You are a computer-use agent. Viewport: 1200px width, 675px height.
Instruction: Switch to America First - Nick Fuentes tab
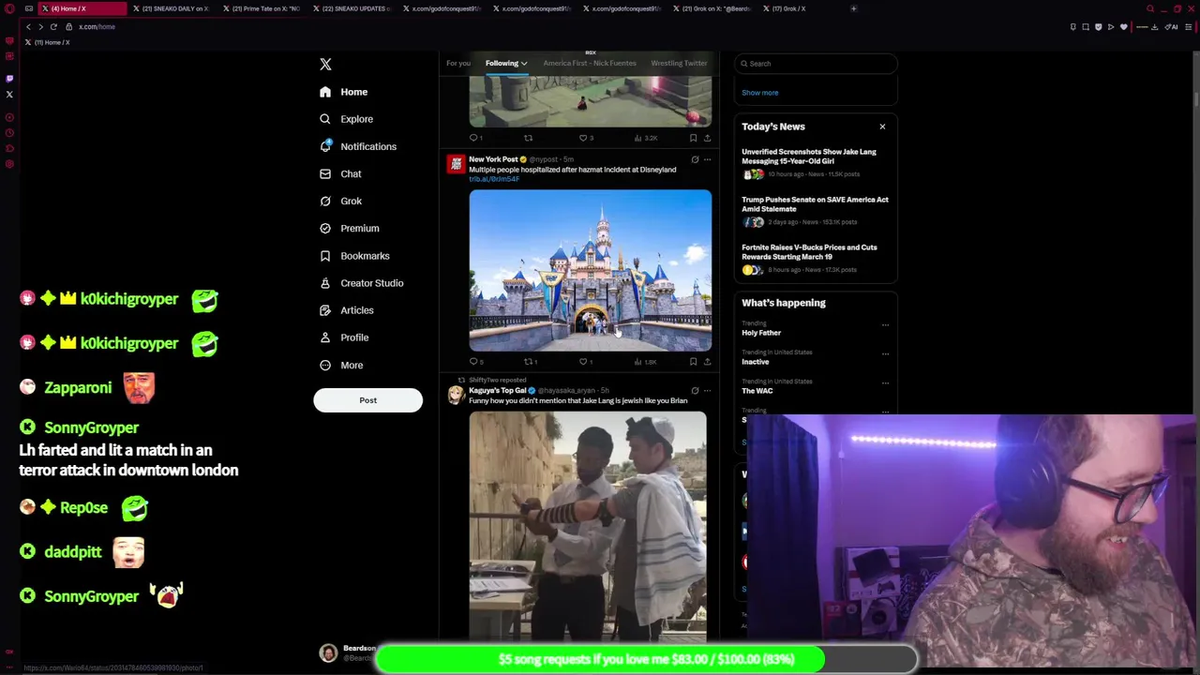(590, 63)
